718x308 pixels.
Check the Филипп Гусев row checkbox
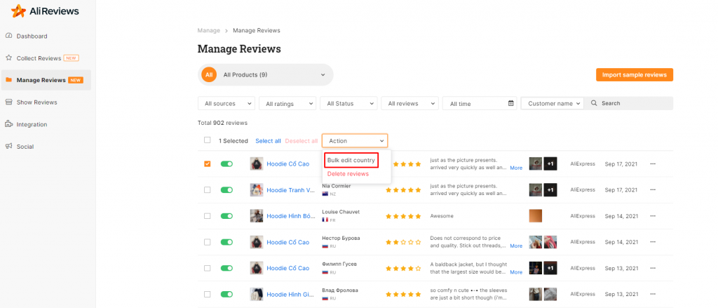tap(208, 268)
